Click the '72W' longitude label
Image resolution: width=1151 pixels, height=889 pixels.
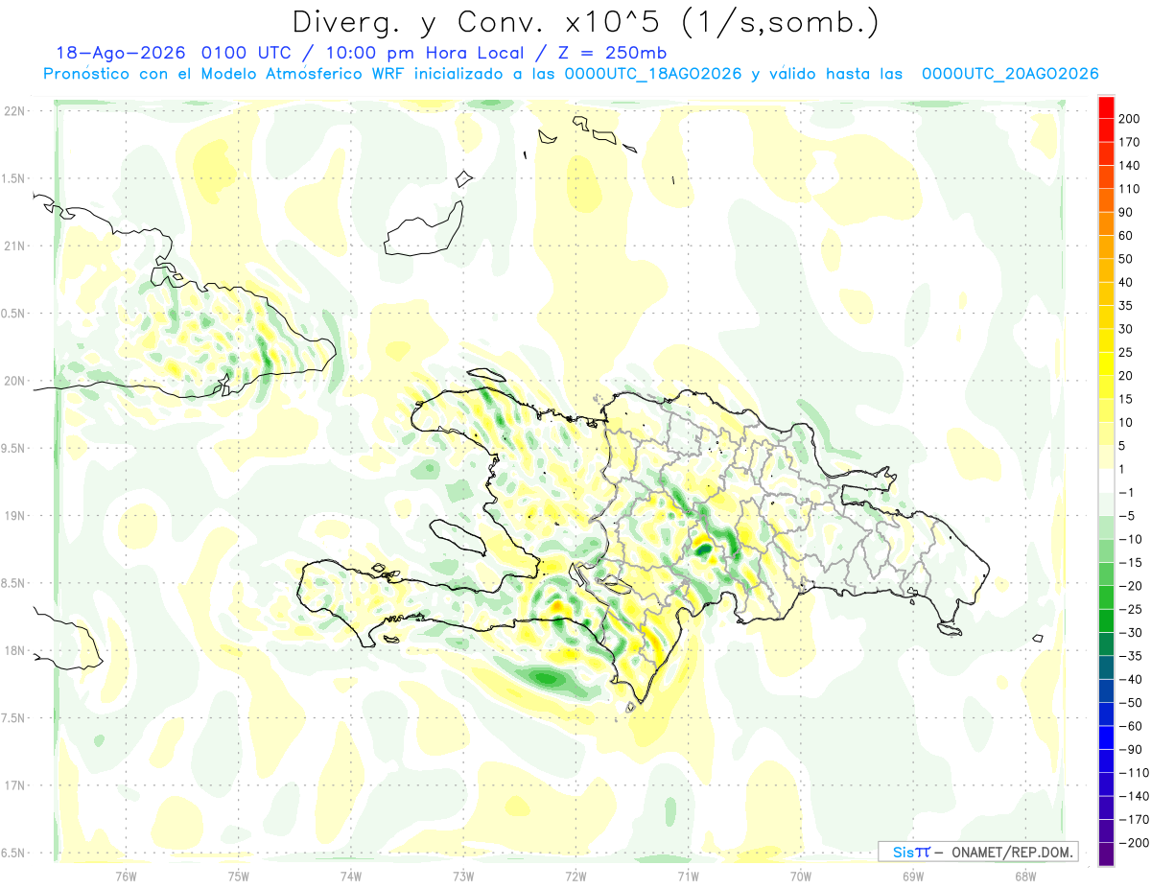(575, 877)
